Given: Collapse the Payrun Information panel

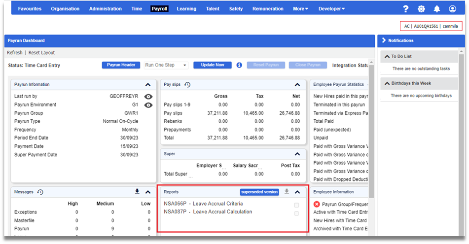Looking at the screenshot, I should [x=148, y=85].
